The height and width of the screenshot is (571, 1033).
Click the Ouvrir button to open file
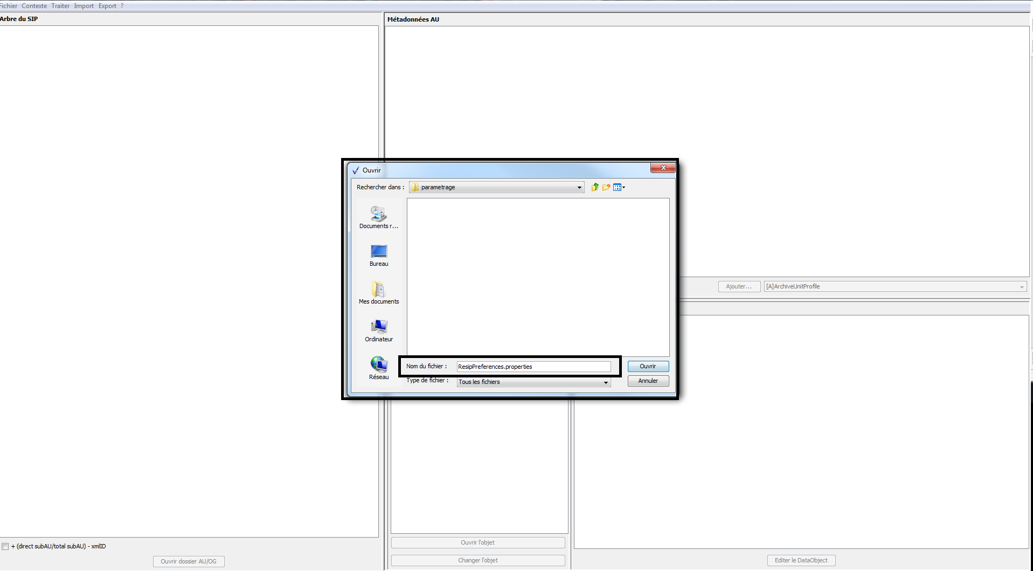[x=648, y=366]
